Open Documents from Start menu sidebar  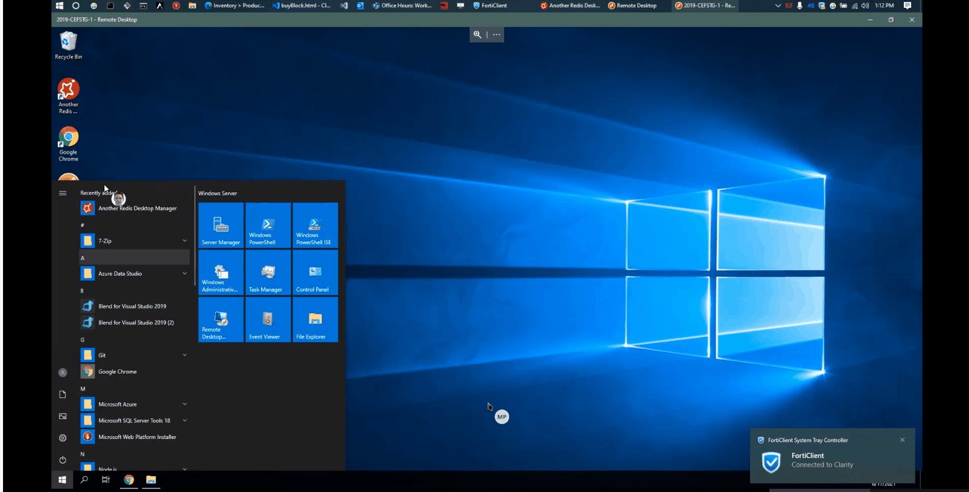click(63, 394)
